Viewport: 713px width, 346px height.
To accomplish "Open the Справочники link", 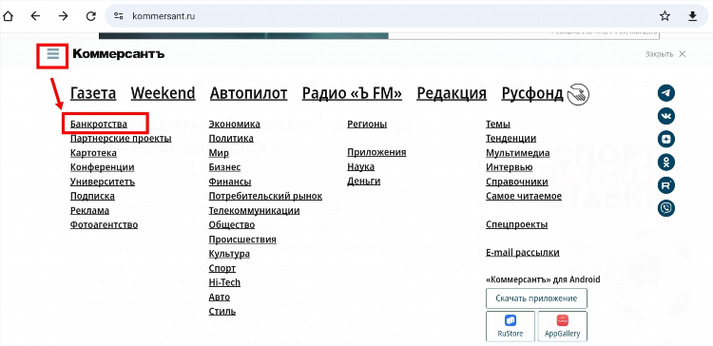I will tap(517, 182).
